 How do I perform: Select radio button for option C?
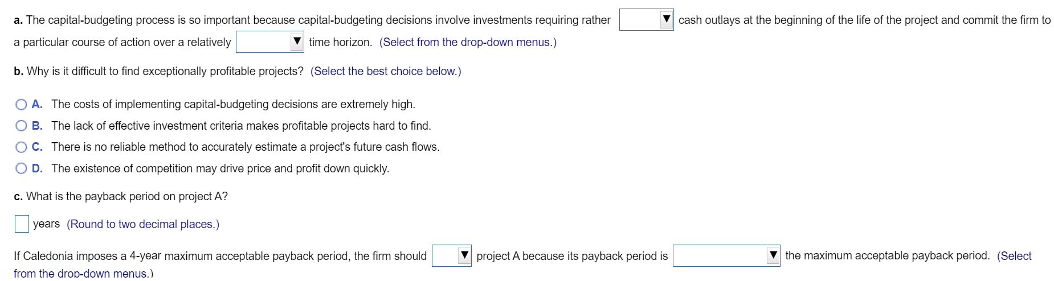point(22,147)
